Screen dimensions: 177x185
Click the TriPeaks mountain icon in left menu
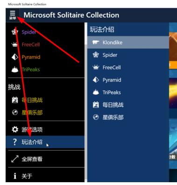click(x=15, y=69)
